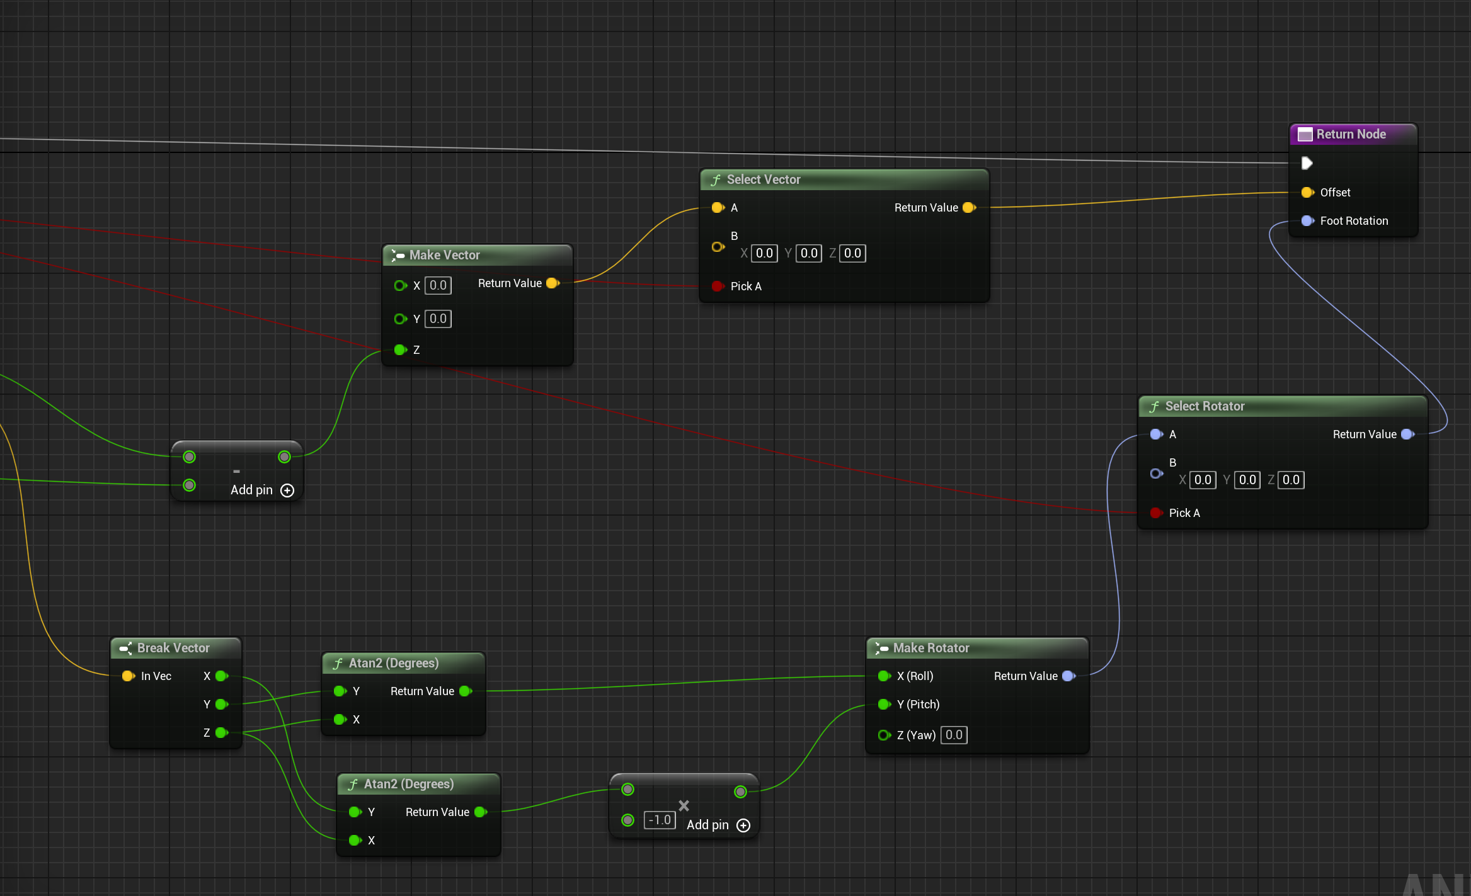The height and width of the screenshot is (896, 1471).
Task: Click Break Vector's Z output pin
Action: (221, 733)
